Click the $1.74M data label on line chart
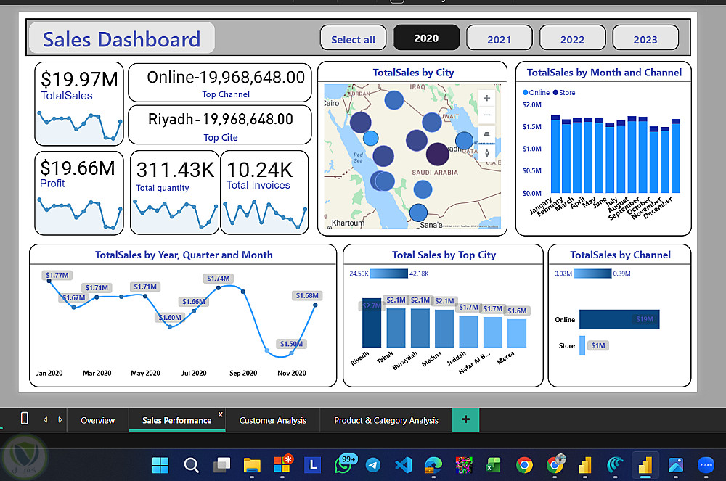 coord(218,279)
